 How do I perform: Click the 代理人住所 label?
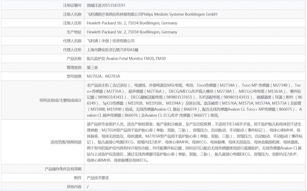click(x=72, y=50)
